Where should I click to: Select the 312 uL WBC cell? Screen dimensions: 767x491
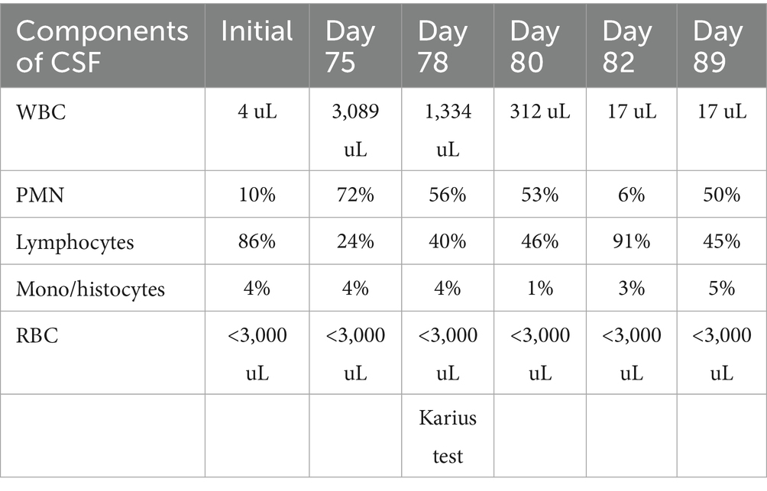(x=540, y=112)
